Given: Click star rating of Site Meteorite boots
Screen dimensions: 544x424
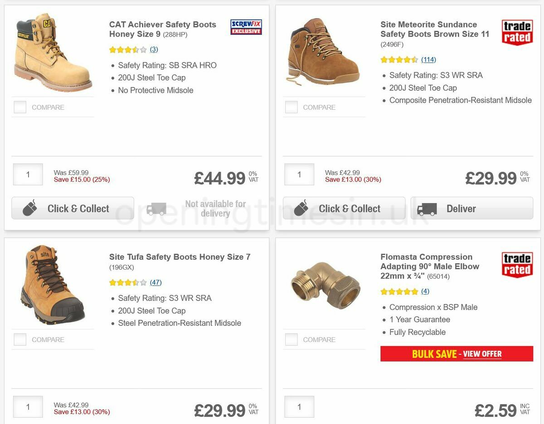Looking at the screenshot, I should [399, 60].
